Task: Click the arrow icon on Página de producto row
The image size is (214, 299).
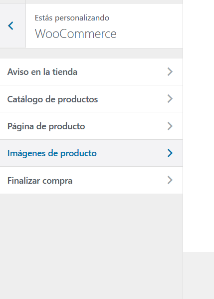Action: pos(170,126)
